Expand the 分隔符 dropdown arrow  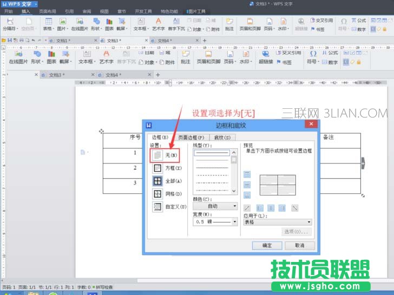(x=17, y=29)
